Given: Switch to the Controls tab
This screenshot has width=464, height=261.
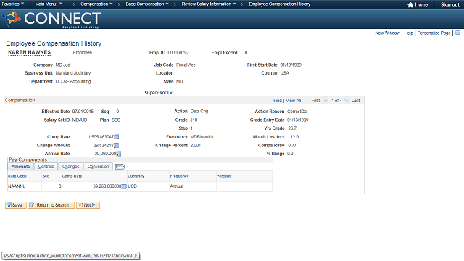Looking at the screenshot, I should point(46,167).
